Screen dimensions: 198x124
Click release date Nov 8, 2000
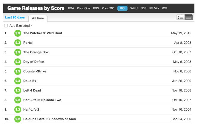coord(182,71)
